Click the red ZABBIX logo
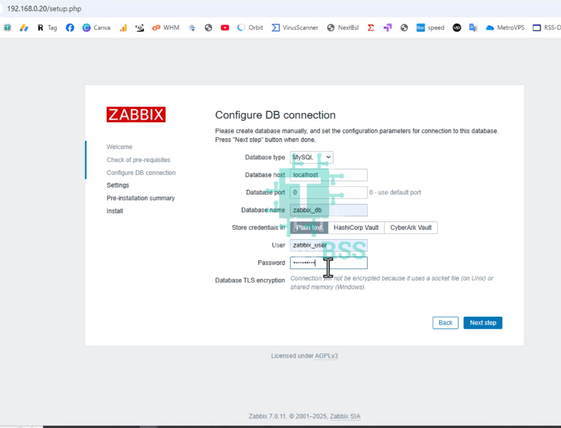 point(136,114)
